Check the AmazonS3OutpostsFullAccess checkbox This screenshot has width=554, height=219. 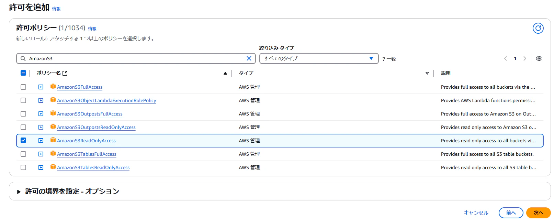pyautogui.click(x=23, y=114)
